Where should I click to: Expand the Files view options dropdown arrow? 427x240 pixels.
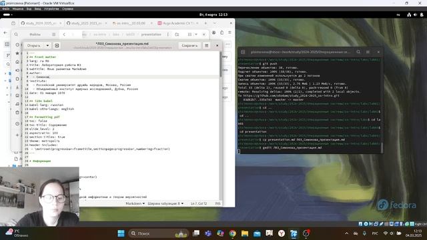(196, 34)
